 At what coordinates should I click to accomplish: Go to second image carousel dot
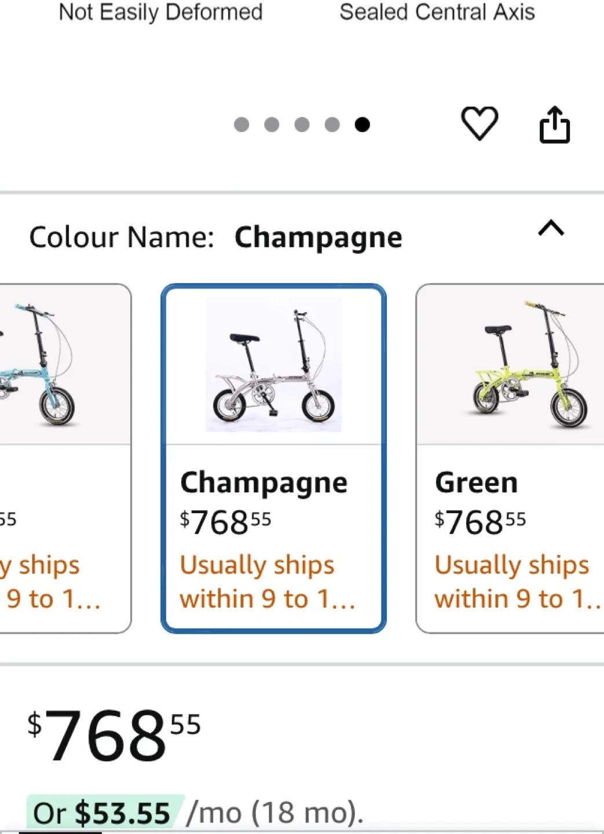[272, 125]
